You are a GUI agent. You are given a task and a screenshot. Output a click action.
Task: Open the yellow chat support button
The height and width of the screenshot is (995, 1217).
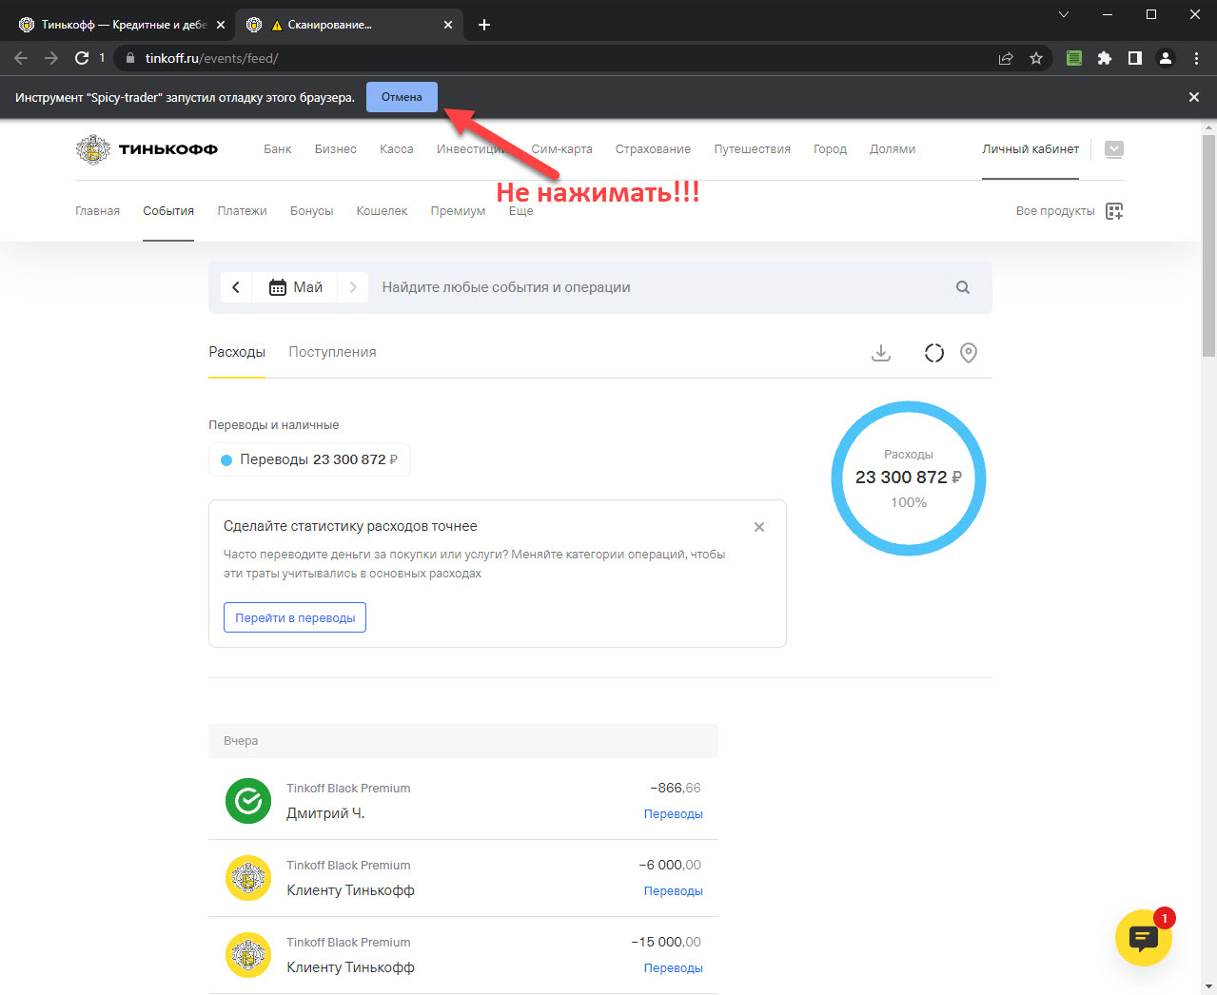(1143, 938)
